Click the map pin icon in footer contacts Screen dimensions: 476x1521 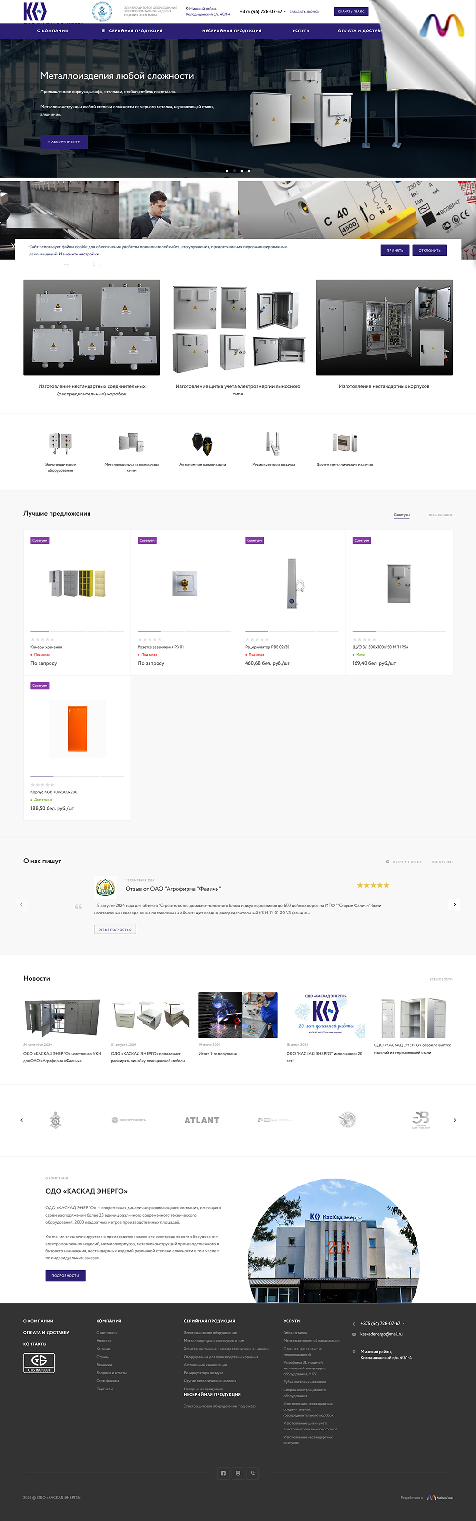pos(354,1351)
